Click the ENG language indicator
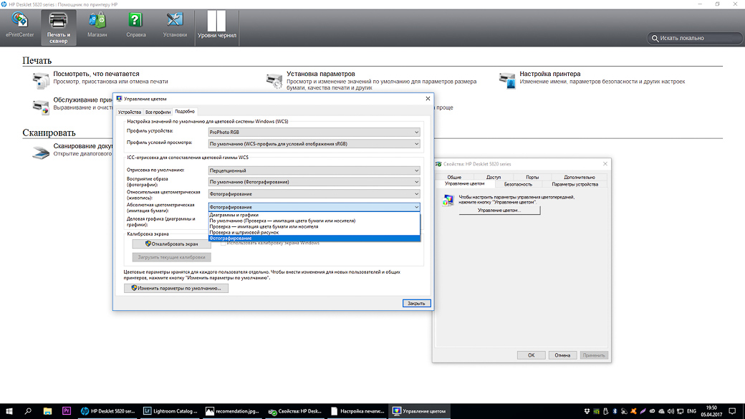 coord(692,411)
